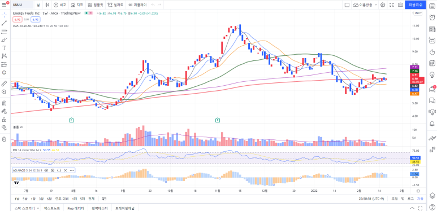Open the hotlists panel icon

[x=432, y=52]
